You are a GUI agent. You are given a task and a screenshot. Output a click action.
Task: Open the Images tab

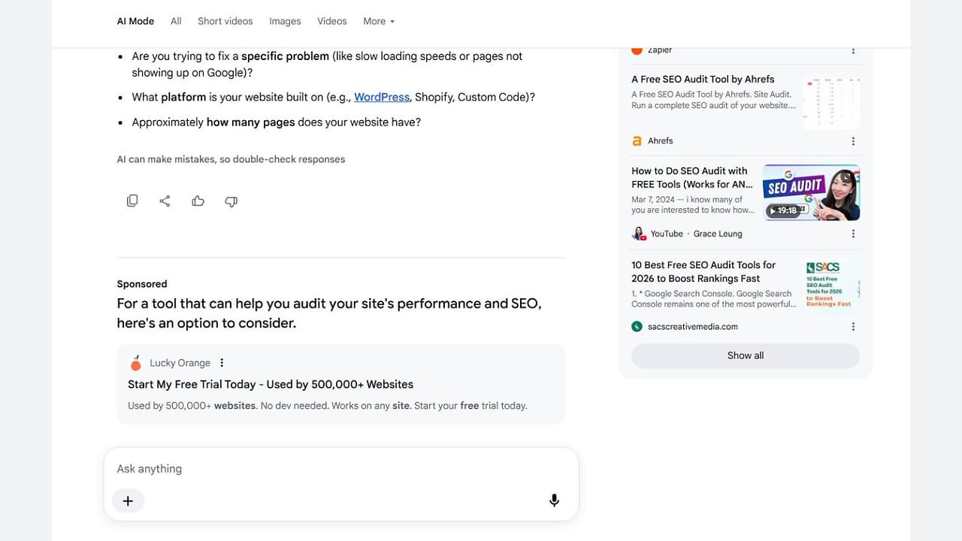(285, 21)
